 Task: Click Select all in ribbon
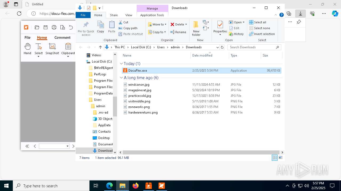(x=258, y=22)
